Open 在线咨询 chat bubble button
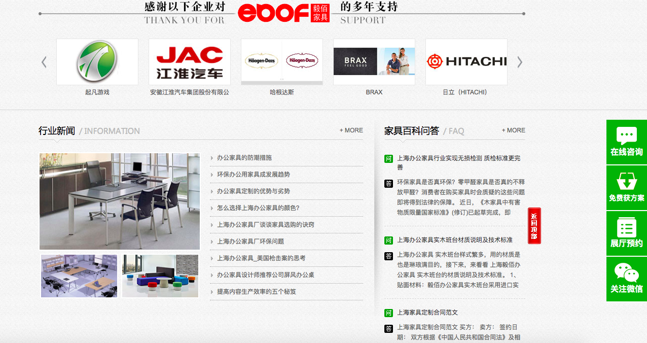The height and width of the screenshot is (343, 647). tap(627, 142)
